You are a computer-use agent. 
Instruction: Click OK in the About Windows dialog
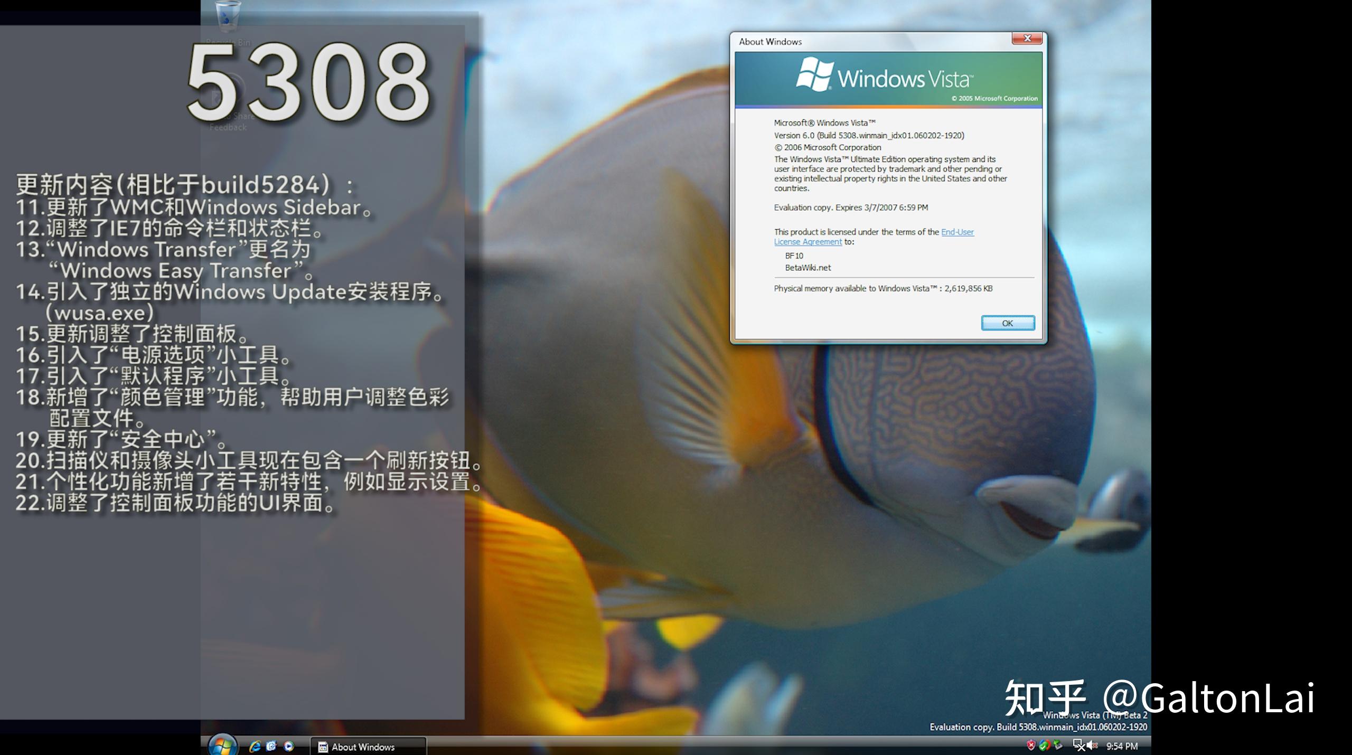pyautogui.click(x=1008, y=323)
